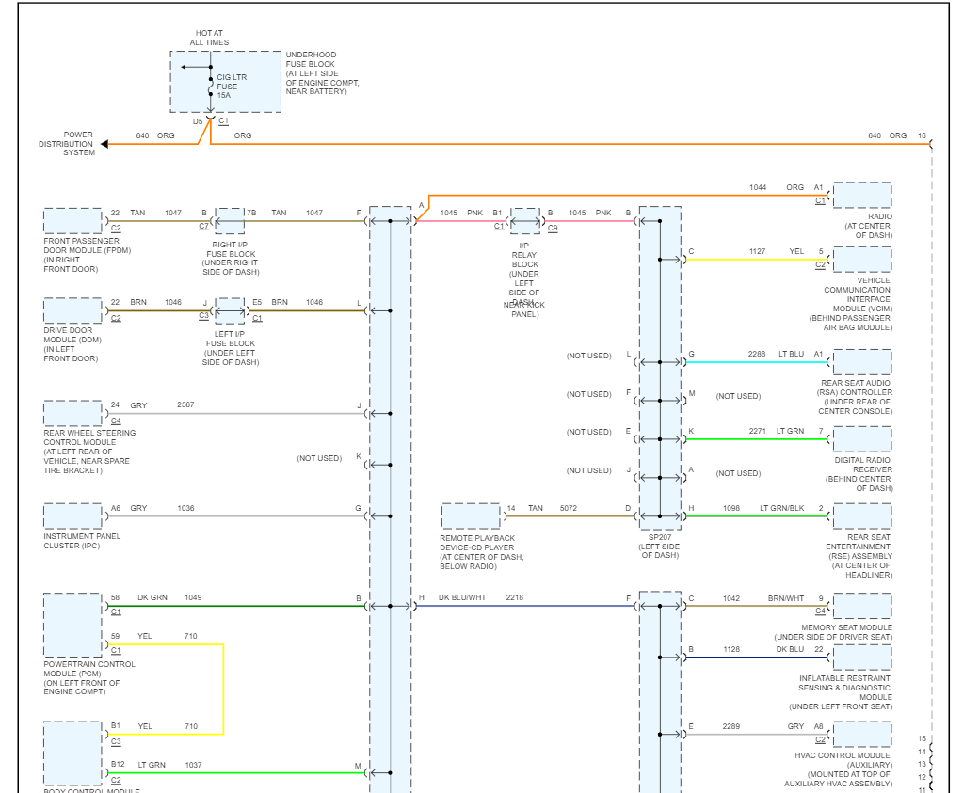Viewport: 963px width, 793px height.
Task: Click the Rear Seat Audio controller box
Action: tap(861, 362)
